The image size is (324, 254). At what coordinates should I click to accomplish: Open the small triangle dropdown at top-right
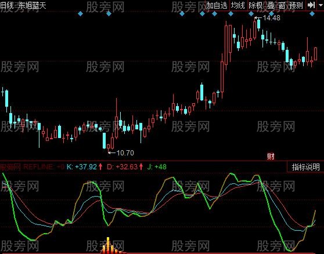pyautogui.click(x=320, y=5)
